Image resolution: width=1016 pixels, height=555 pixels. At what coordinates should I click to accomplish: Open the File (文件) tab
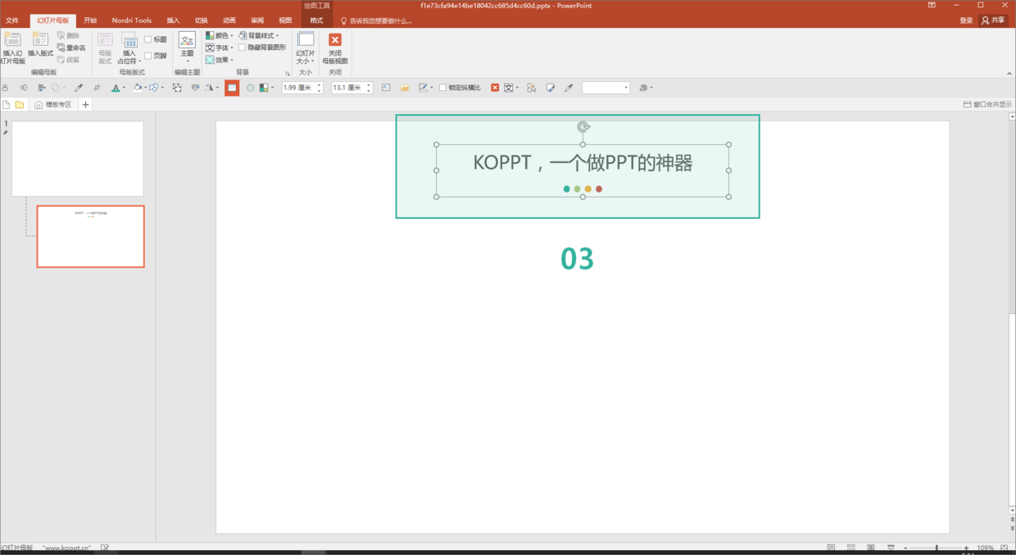12,20
